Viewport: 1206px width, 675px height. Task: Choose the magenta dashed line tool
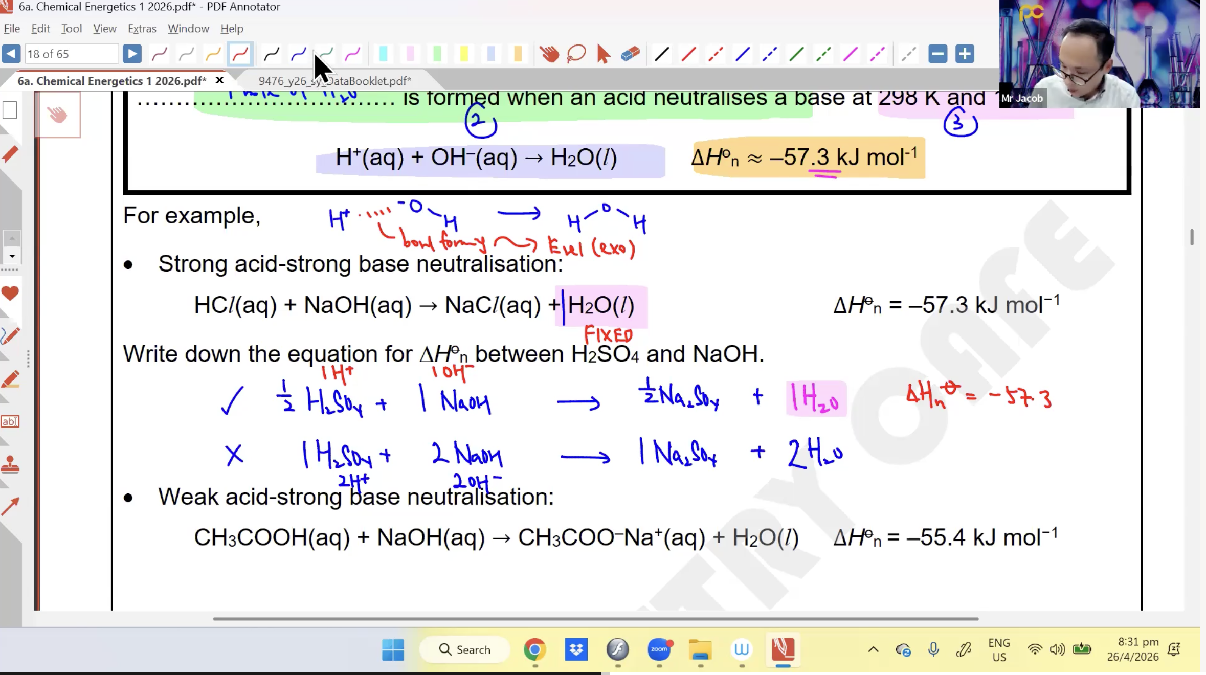point(877,54)
